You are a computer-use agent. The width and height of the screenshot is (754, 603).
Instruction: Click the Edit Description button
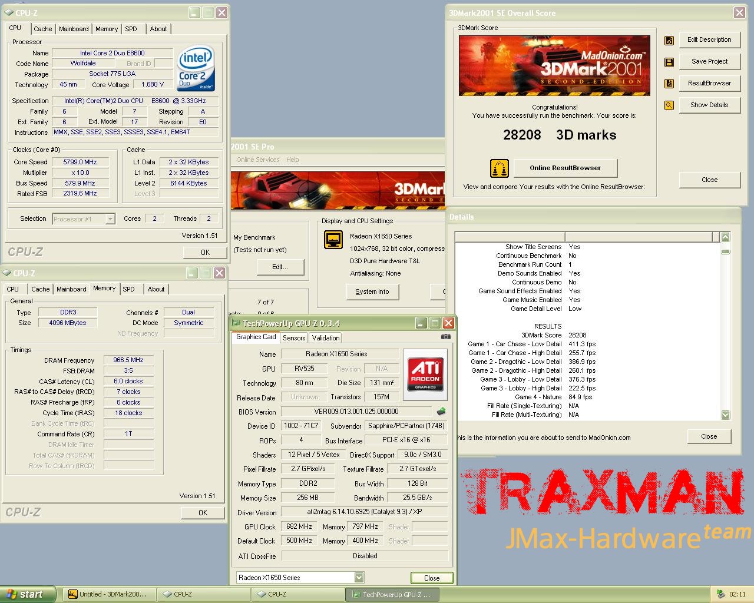[709, 40]
